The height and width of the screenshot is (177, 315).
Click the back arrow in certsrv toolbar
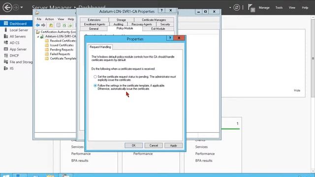tap(37, 25)
